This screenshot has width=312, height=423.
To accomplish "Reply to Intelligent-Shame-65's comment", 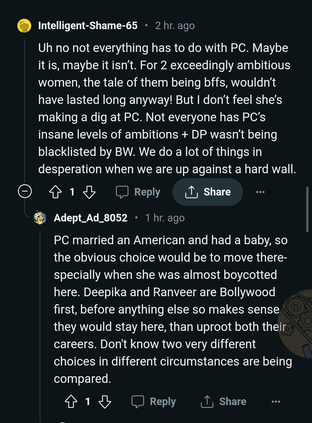I will point(138,192).
